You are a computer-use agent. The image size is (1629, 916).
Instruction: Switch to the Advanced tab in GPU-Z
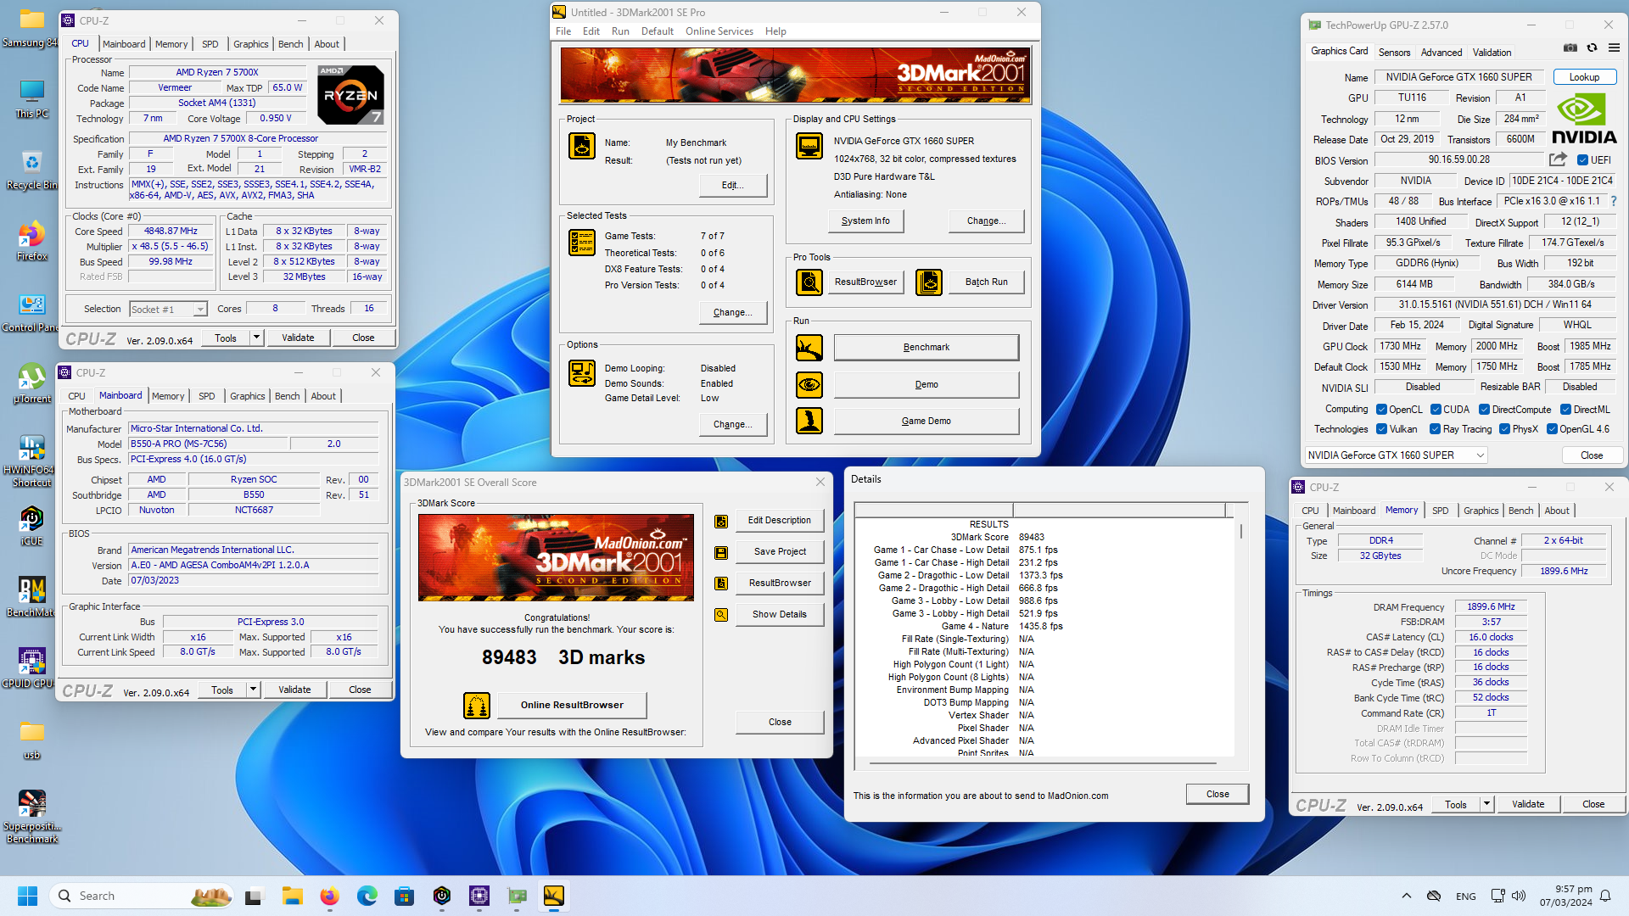click(1441, 53)
